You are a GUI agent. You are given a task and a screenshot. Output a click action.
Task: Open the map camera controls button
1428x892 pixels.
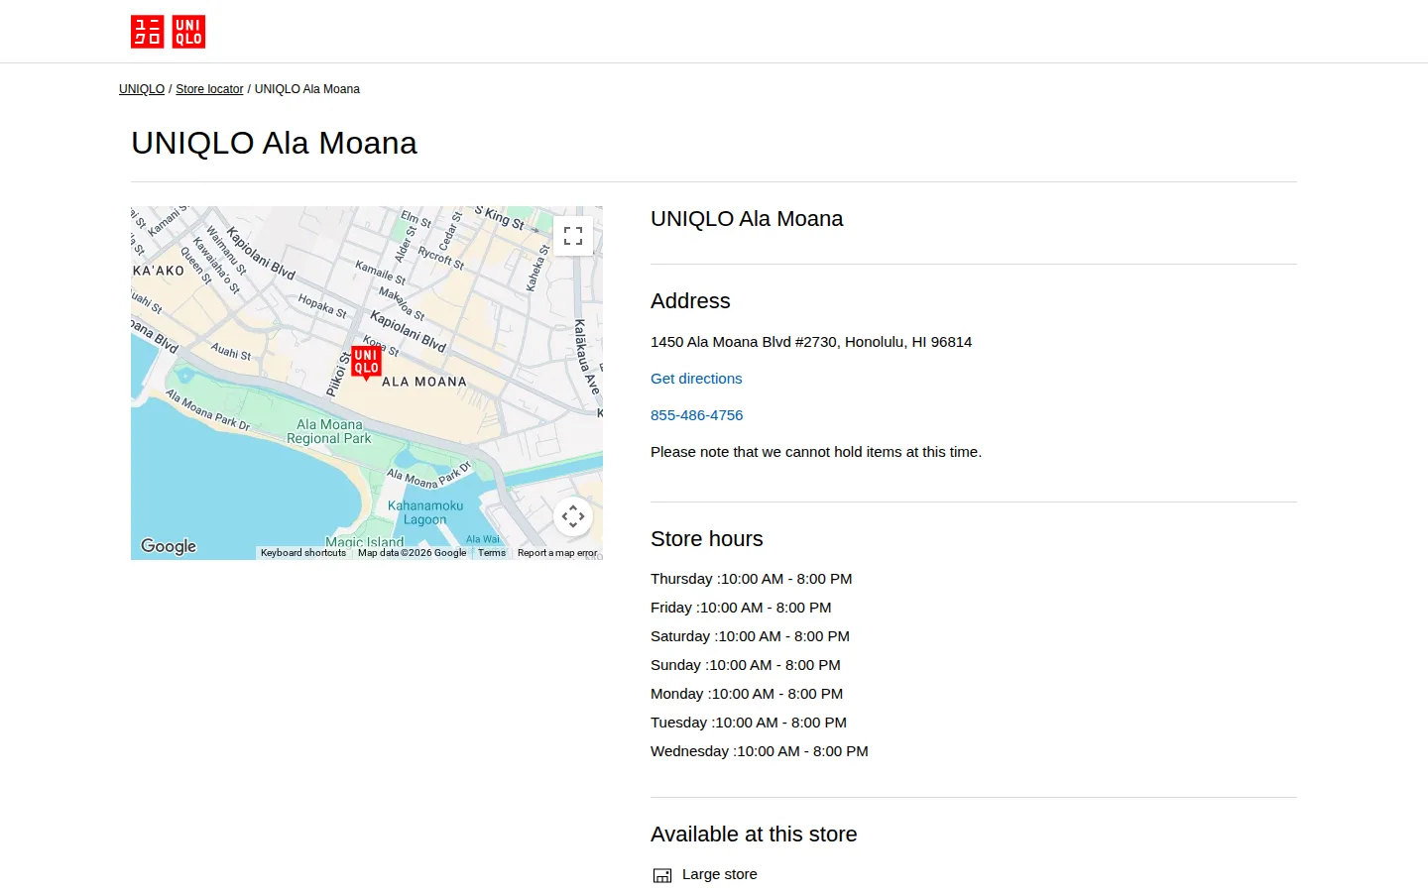(x=573, y=516)
